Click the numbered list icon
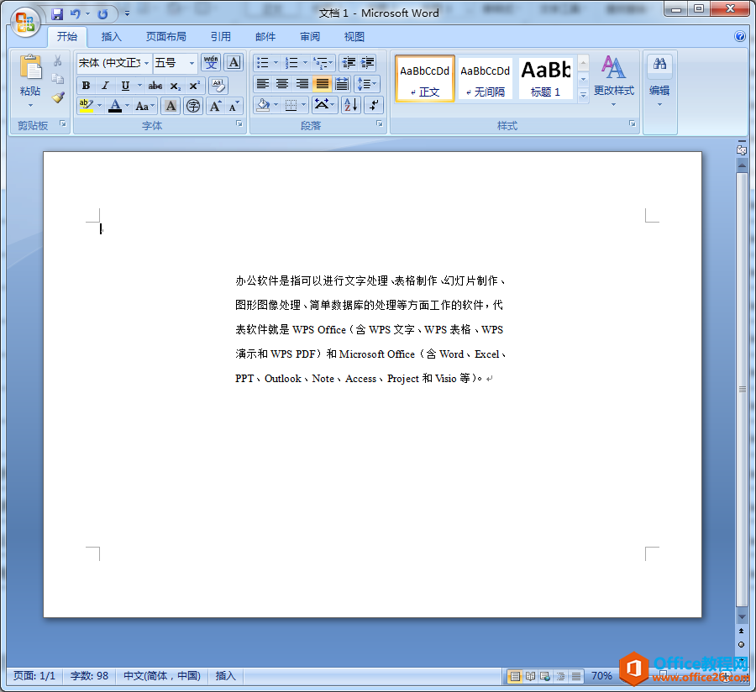Image resolution: width=756 pixels, height=692 pixels. pos(291,63)
